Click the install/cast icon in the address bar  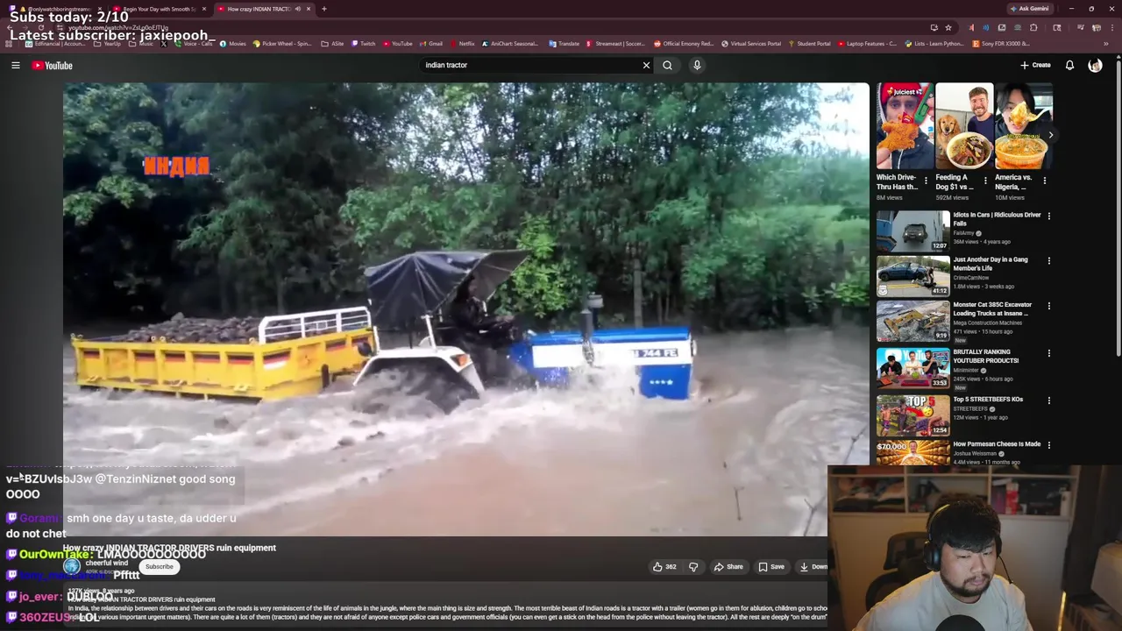tap(934, 27)
